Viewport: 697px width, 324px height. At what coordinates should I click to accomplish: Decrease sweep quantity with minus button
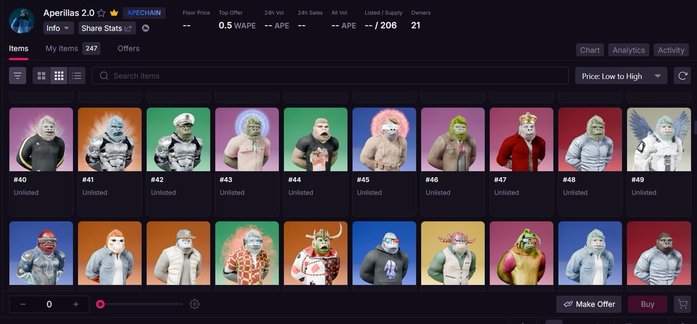[23, 304]
